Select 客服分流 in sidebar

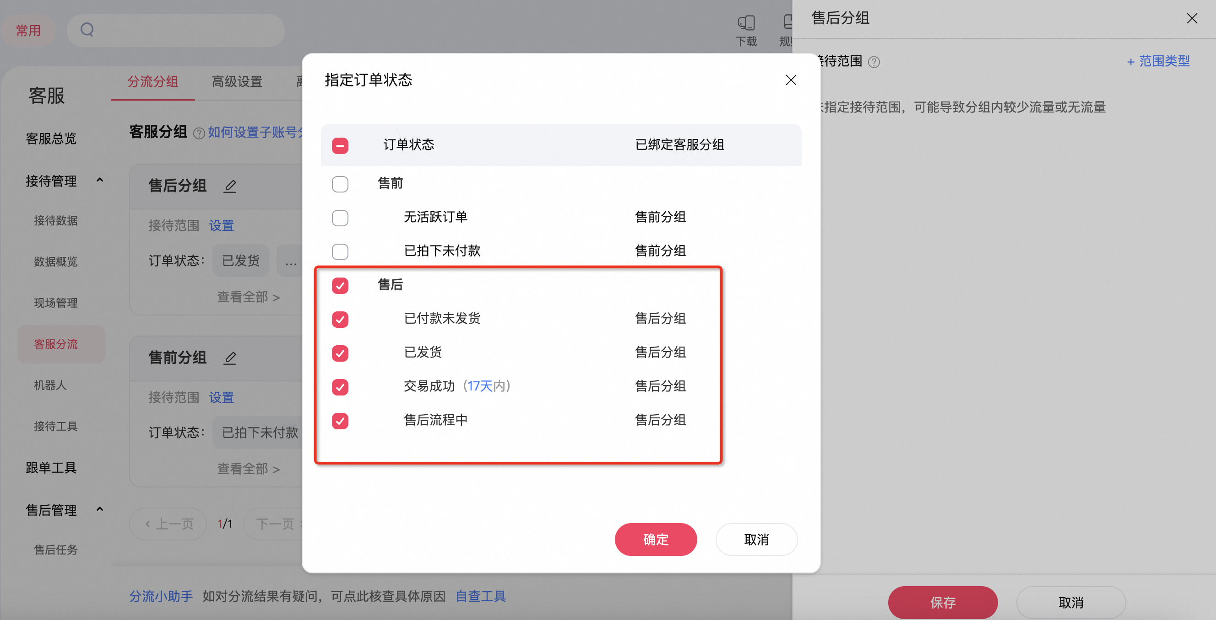pyautogui.click(x=61, y=344)
